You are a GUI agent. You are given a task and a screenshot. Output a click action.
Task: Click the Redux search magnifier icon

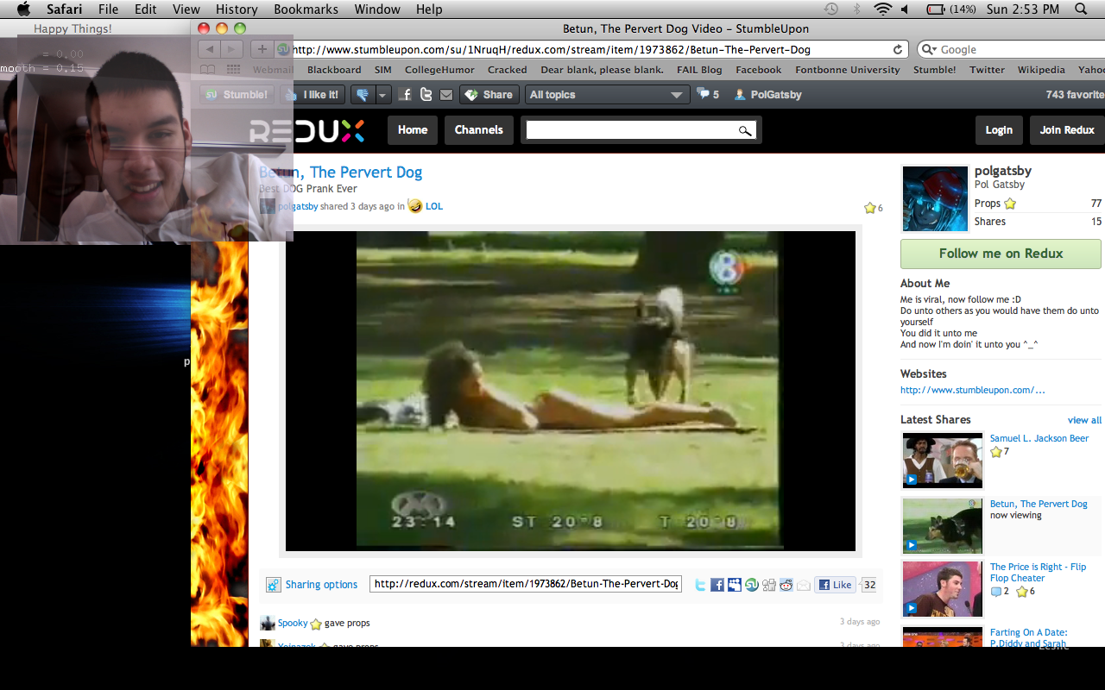pos(744,130)
